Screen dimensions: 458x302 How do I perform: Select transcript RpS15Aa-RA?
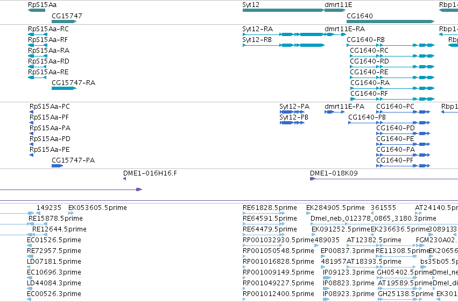[48, 51]
